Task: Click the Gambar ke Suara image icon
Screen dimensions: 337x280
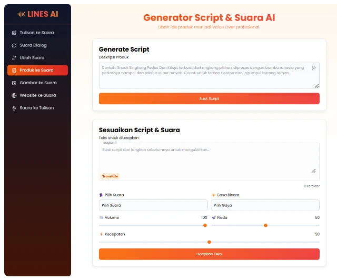Action: [x=14, y=83]
